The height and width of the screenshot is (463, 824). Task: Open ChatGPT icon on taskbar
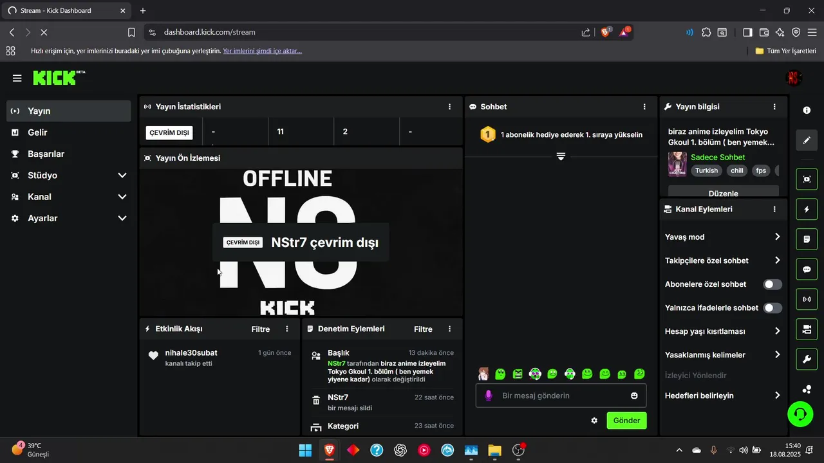click(x=400, y=450)
